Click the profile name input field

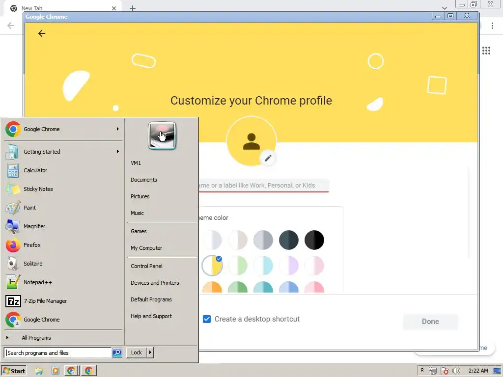(264, 185)
